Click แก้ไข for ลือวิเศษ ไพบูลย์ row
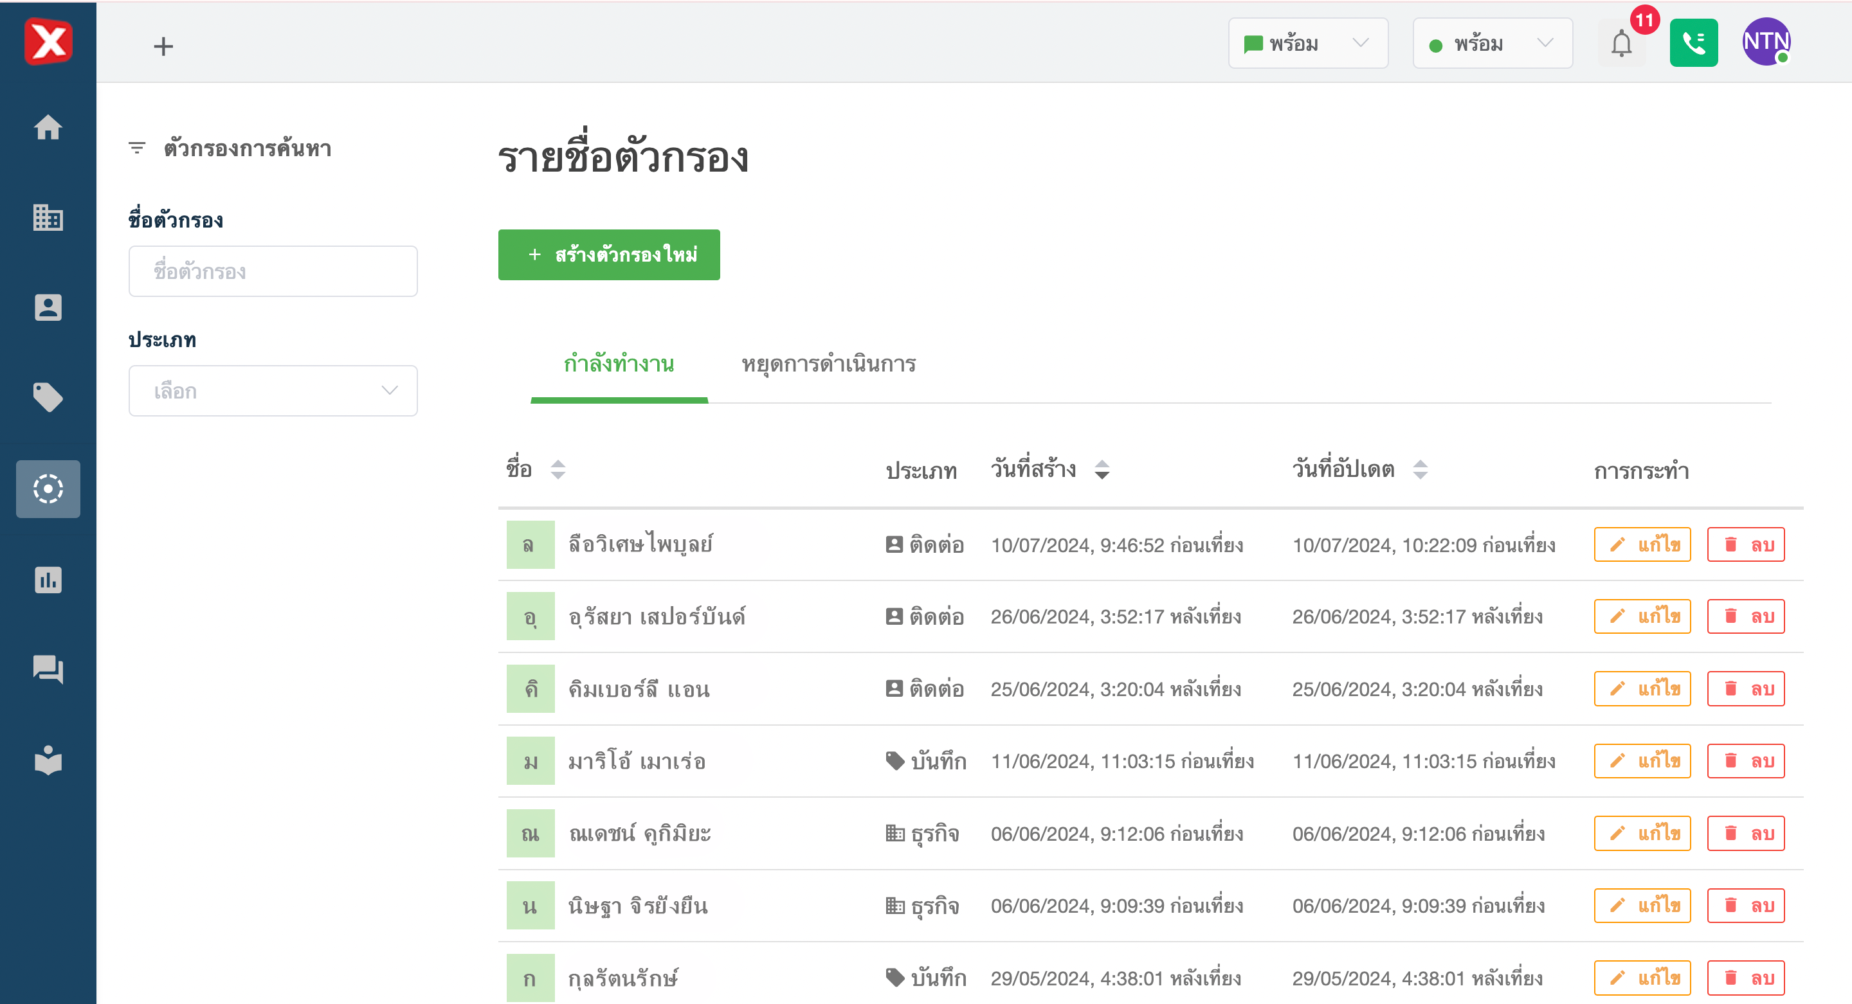 coord(1641,545)
